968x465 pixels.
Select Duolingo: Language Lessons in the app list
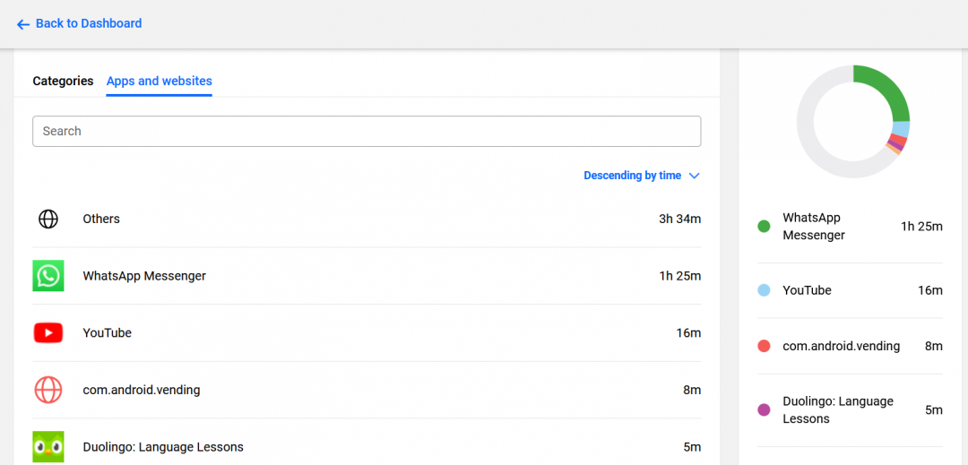tap(163, 446)
